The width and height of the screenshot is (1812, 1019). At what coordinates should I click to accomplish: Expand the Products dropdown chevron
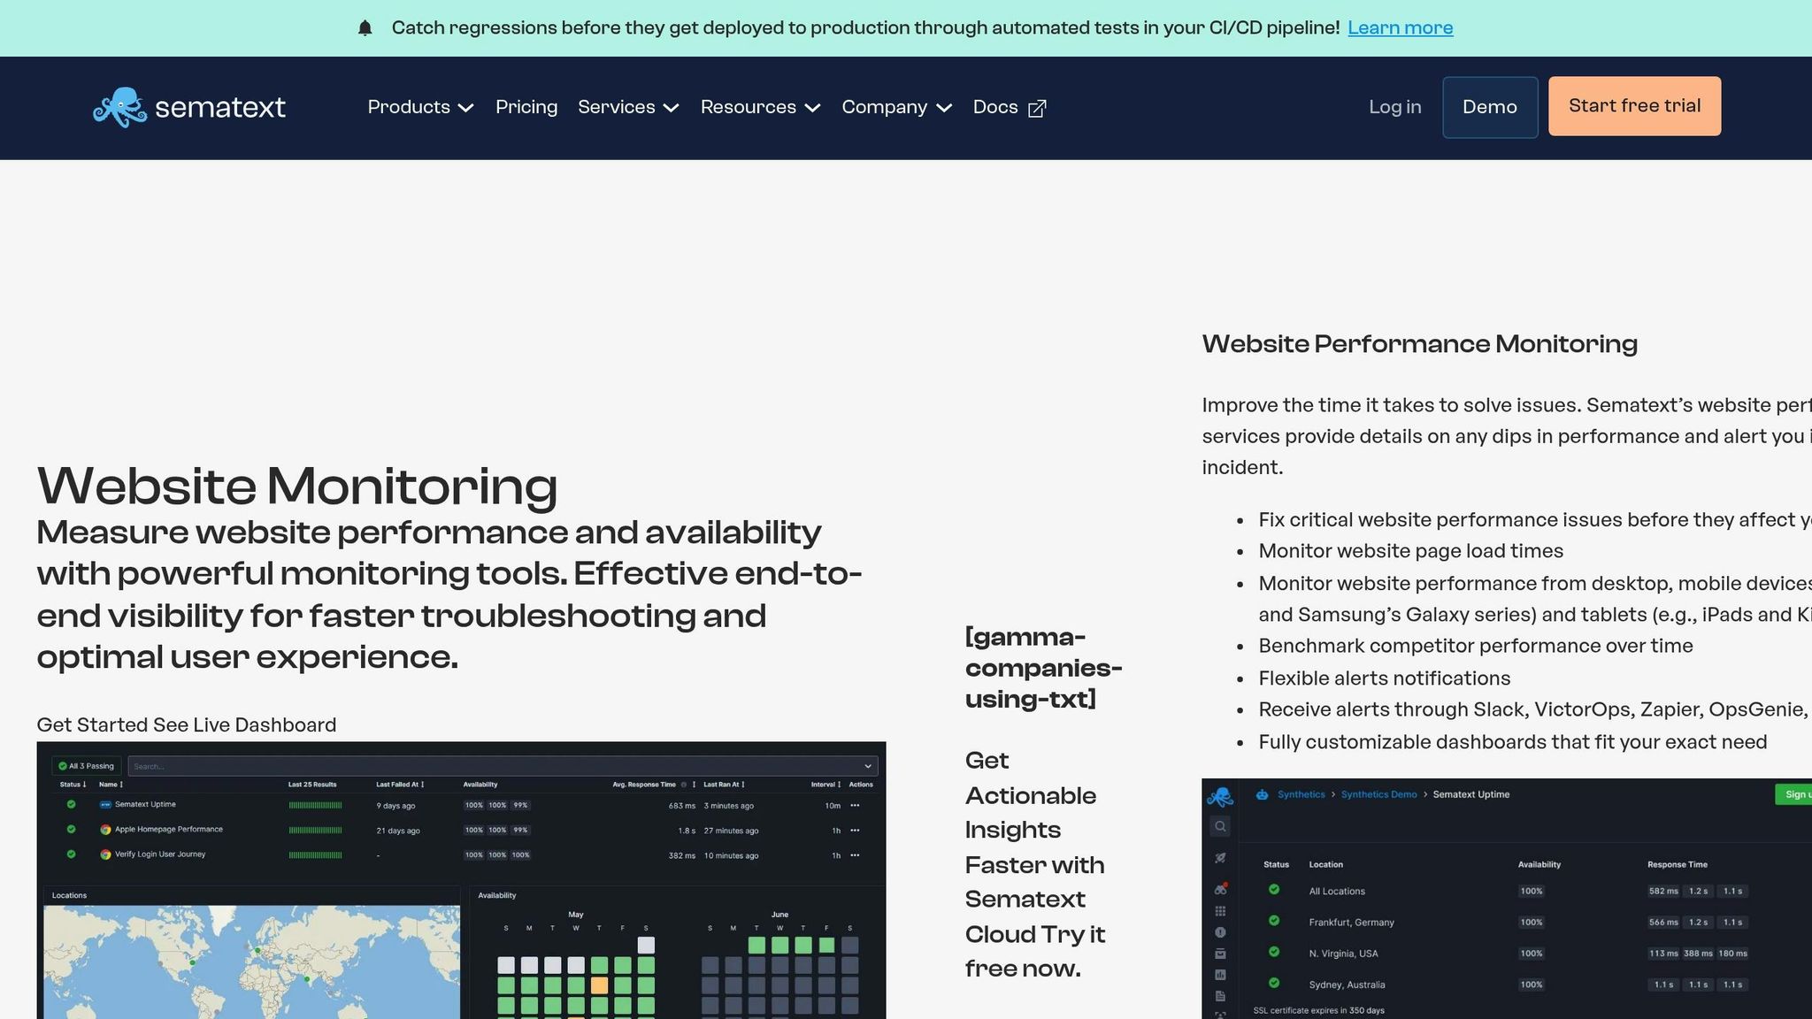(466, 108)
